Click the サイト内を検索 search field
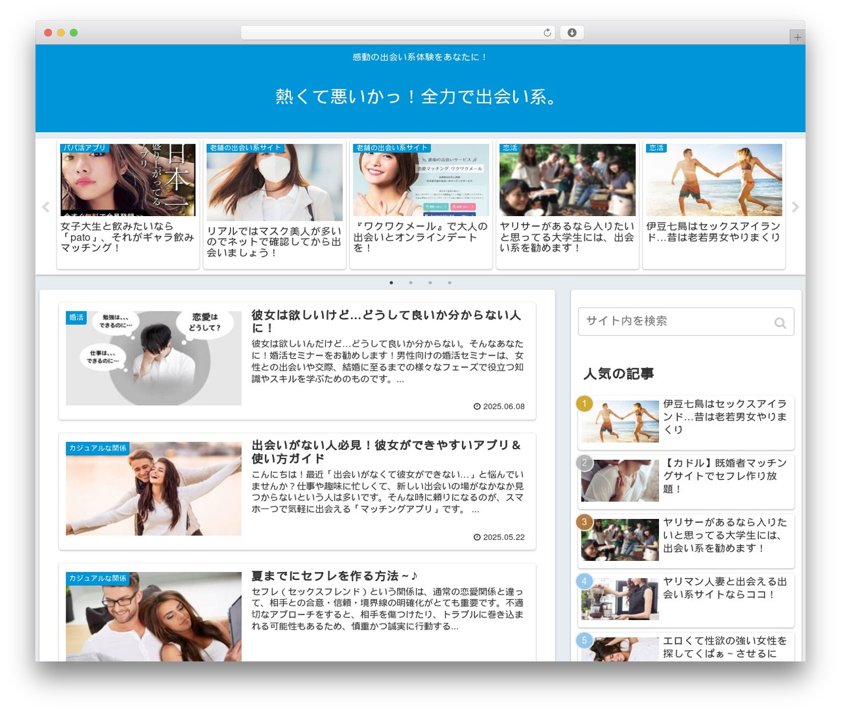841x712 pixels. coord(686,321)
